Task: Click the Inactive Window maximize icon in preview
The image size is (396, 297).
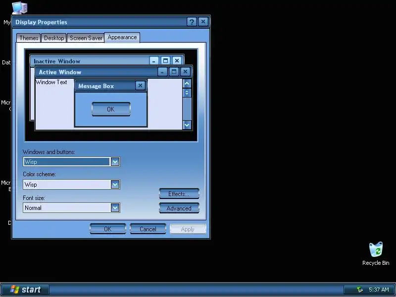Action: click(x=165, y=61)
